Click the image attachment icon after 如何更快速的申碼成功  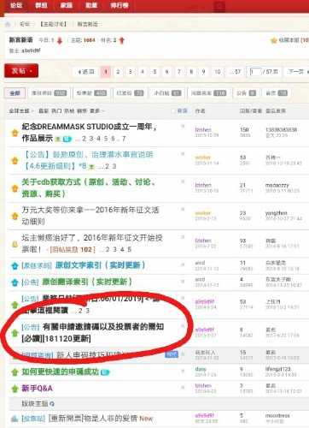pyautogui.click(x=105, y=372)
